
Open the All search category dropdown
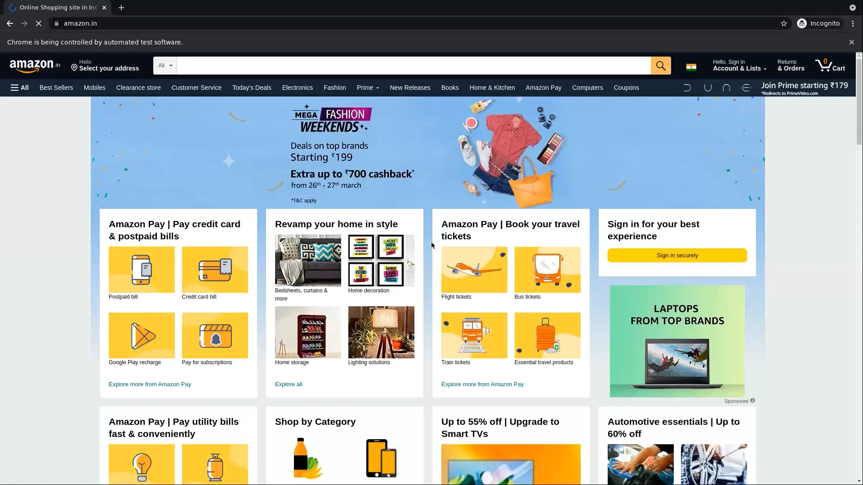tap(165, 66)
